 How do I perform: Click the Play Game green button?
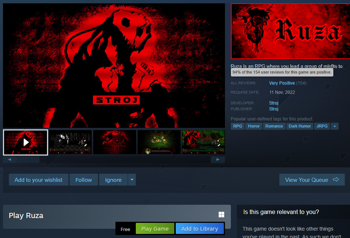point(155,229)
